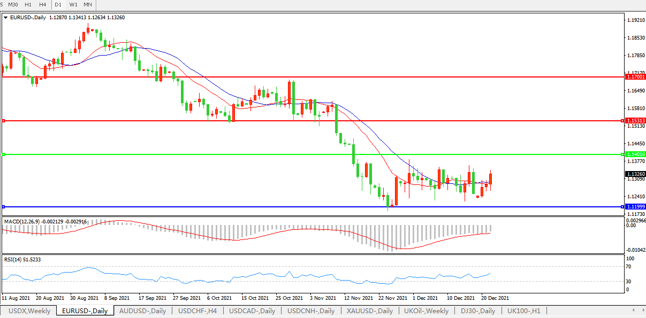Enable the H4 timeframe

[x=43, y=4]
